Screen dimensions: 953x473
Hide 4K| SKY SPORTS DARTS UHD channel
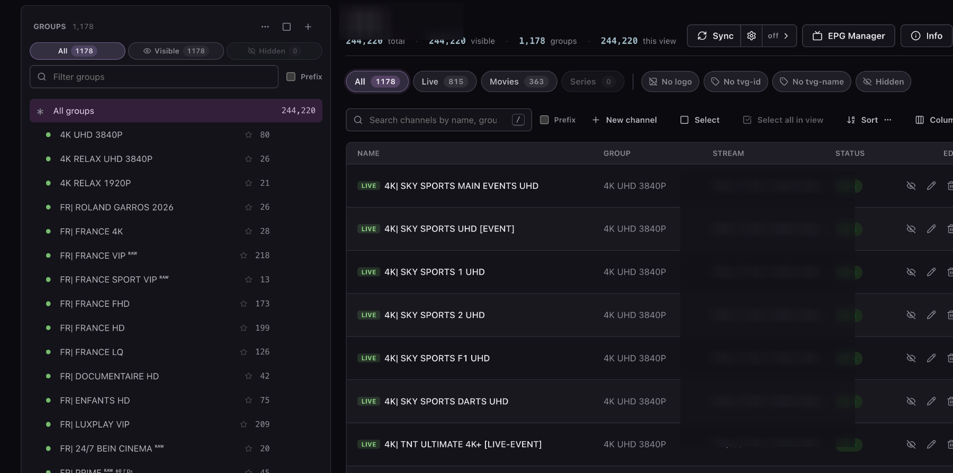click(x=911, y=402)
